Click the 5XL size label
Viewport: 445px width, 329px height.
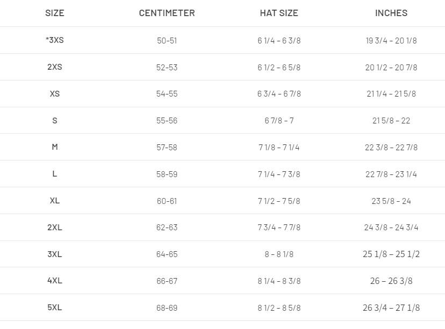[55, 308]
